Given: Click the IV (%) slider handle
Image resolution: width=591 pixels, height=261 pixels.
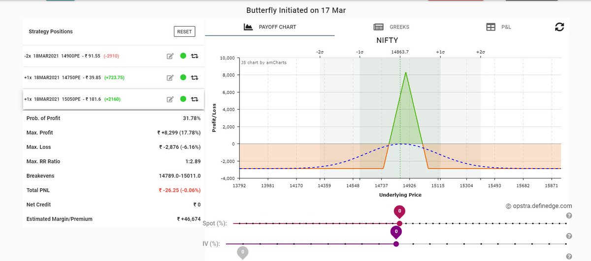Looking at the screenshot, I should click(x=396, y=243).
